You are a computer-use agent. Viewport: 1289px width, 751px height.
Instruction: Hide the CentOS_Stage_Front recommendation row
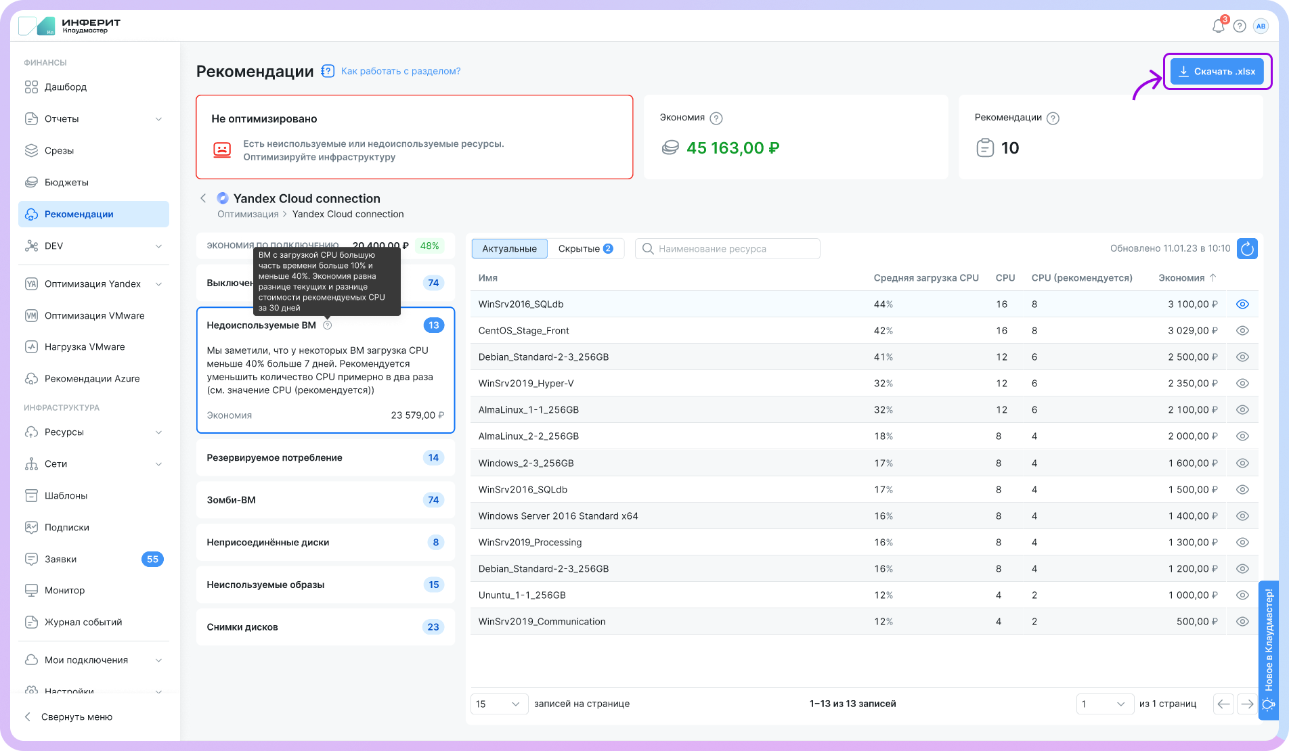(1242, 331)
